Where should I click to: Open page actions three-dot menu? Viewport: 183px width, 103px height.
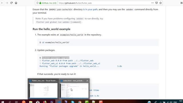(152, 3)
